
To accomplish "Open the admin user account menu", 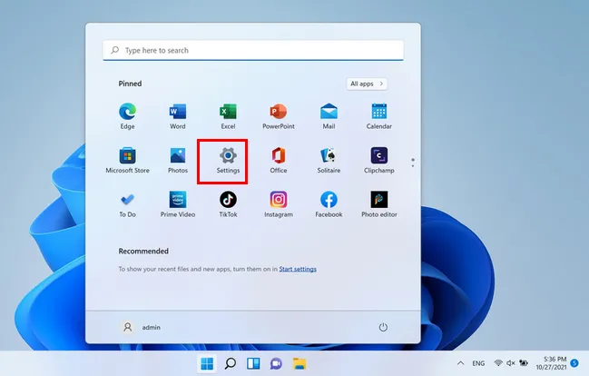I will coord(142,327).
